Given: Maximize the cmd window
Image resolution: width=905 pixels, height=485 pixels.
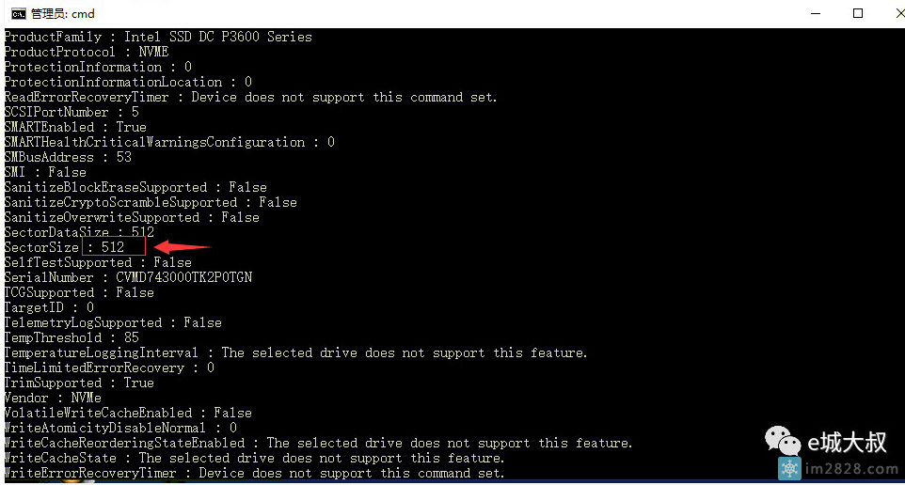Looking at the screenshot, I should coord(858,13).
